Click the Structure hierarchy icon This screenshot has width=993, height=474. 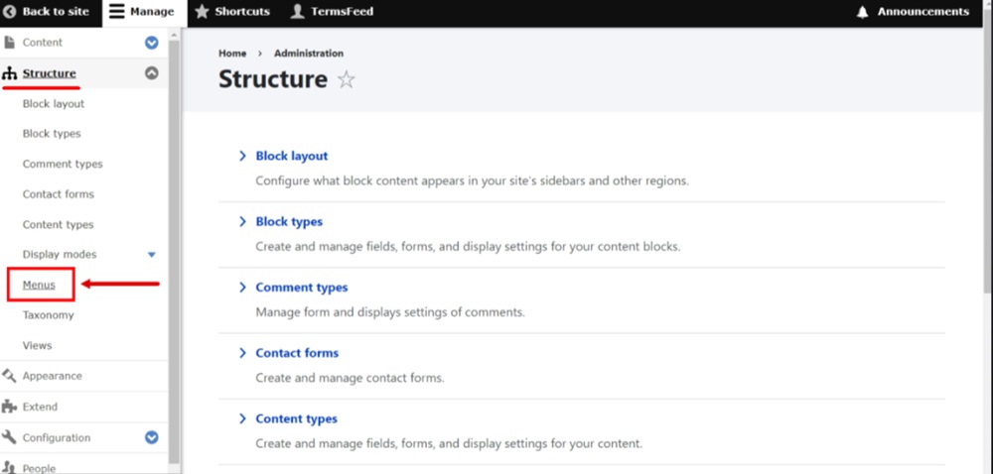tap(9, 74)
